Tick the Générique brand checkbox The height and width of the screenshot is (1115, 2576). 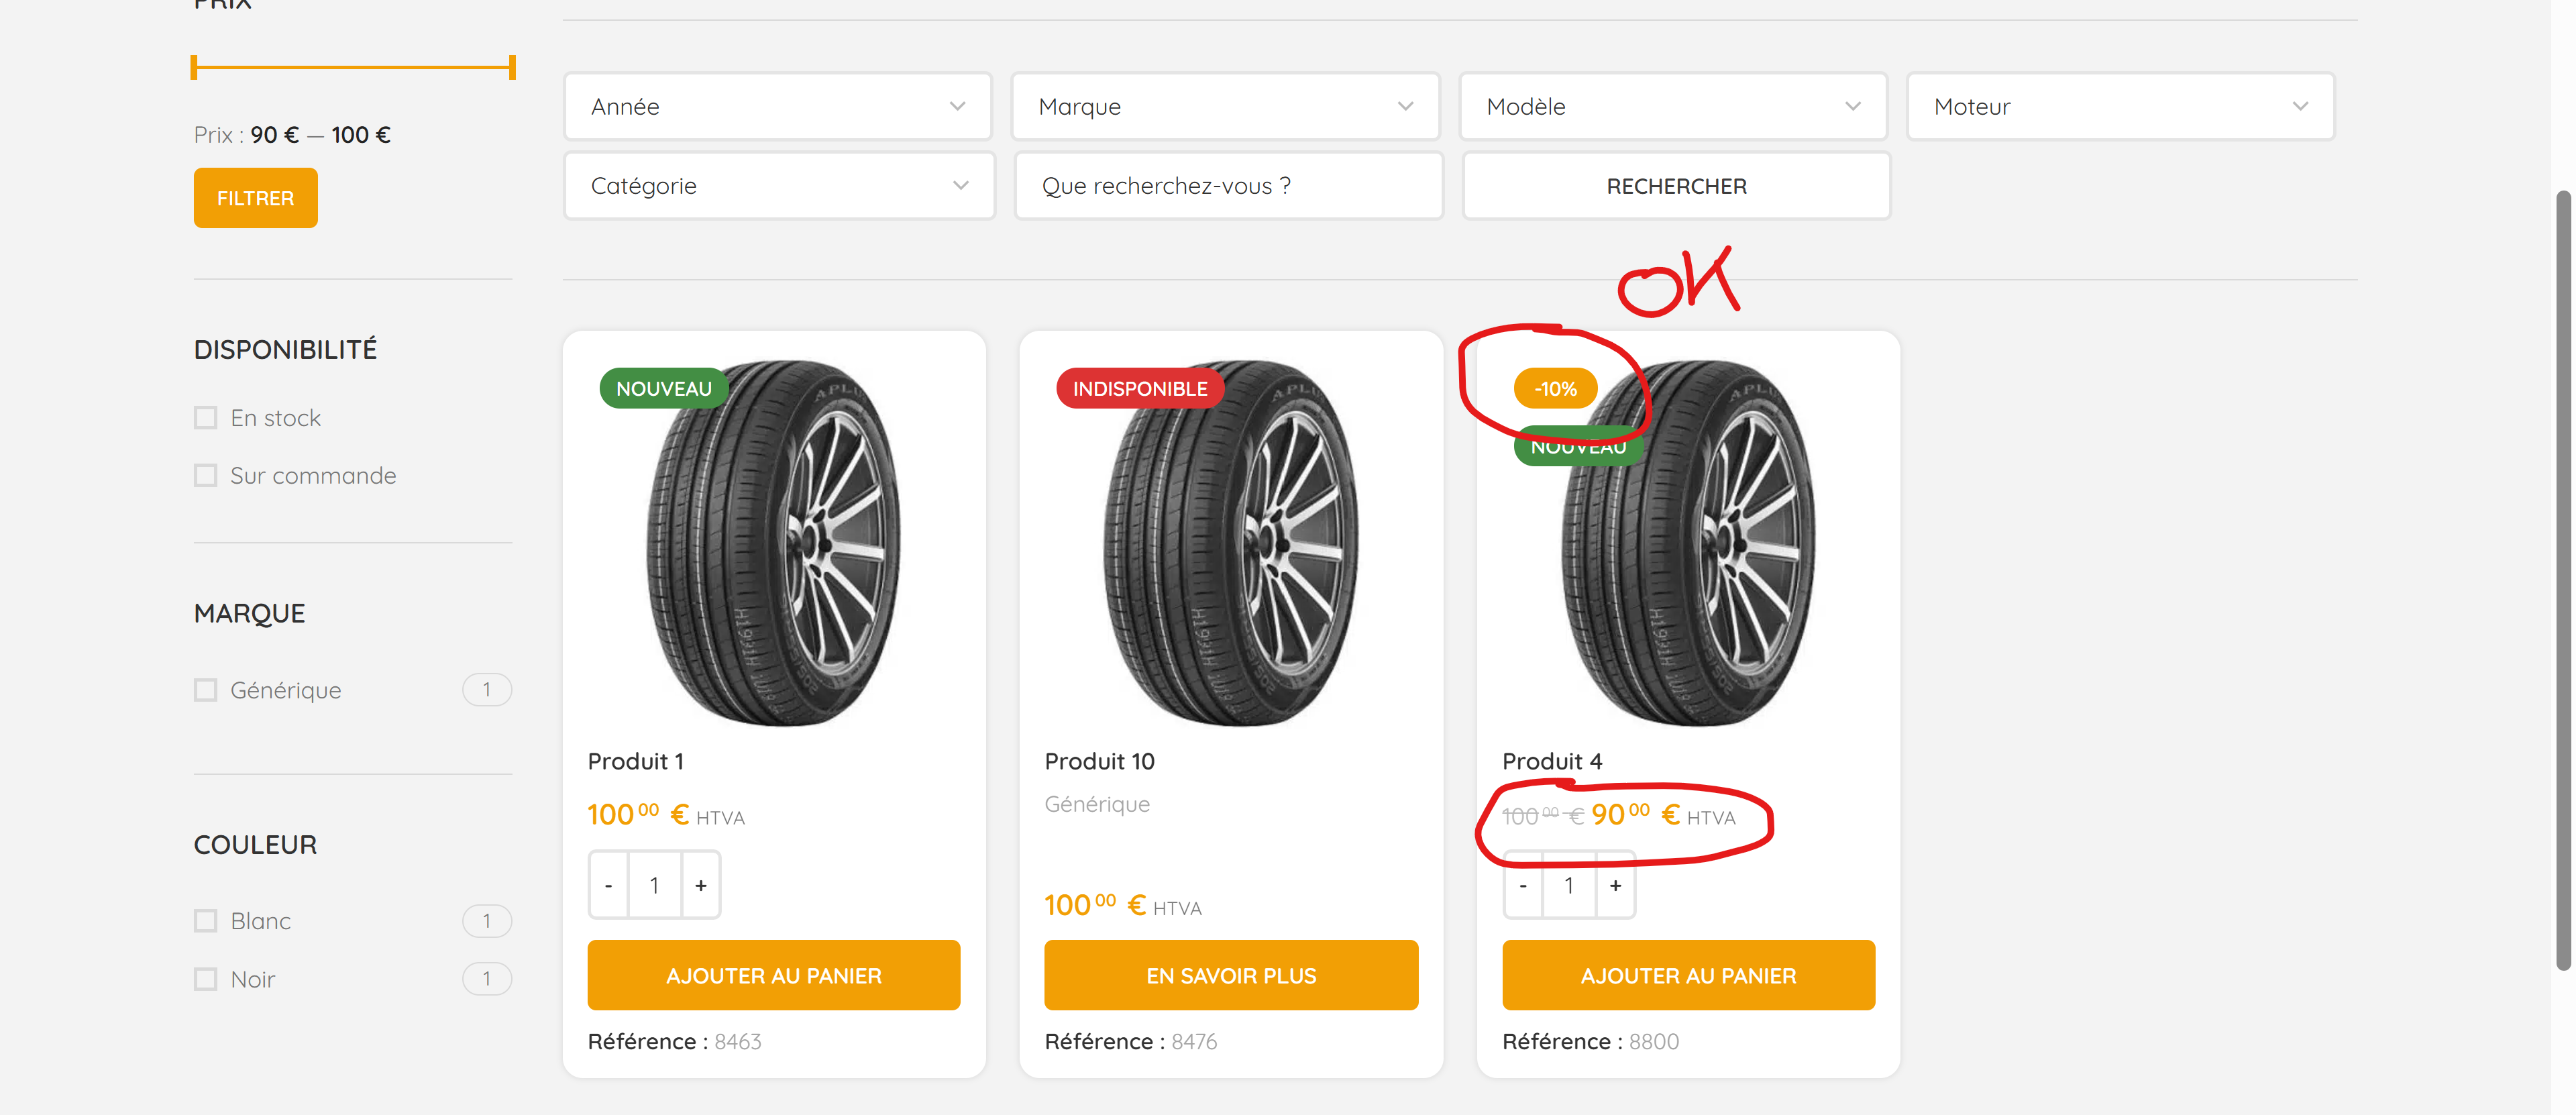[205, 690]
